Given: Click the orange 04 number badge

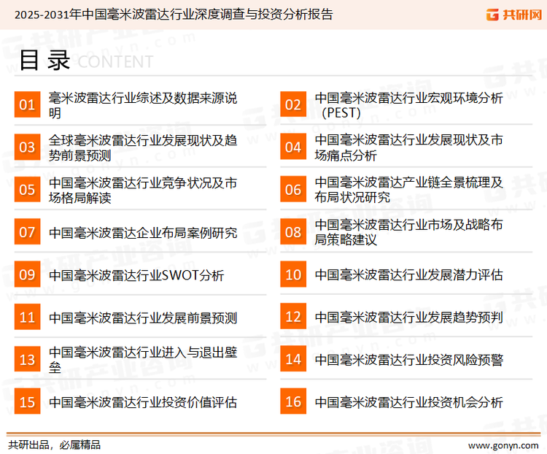Looking at the screenshot, I should coord(293,147).
